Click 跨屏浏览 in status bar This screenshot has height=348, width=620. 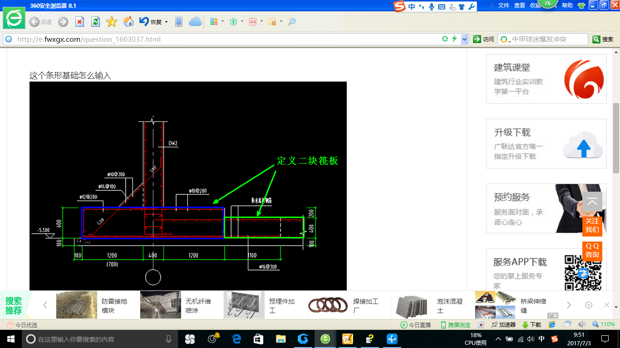[x=455, y=325]
